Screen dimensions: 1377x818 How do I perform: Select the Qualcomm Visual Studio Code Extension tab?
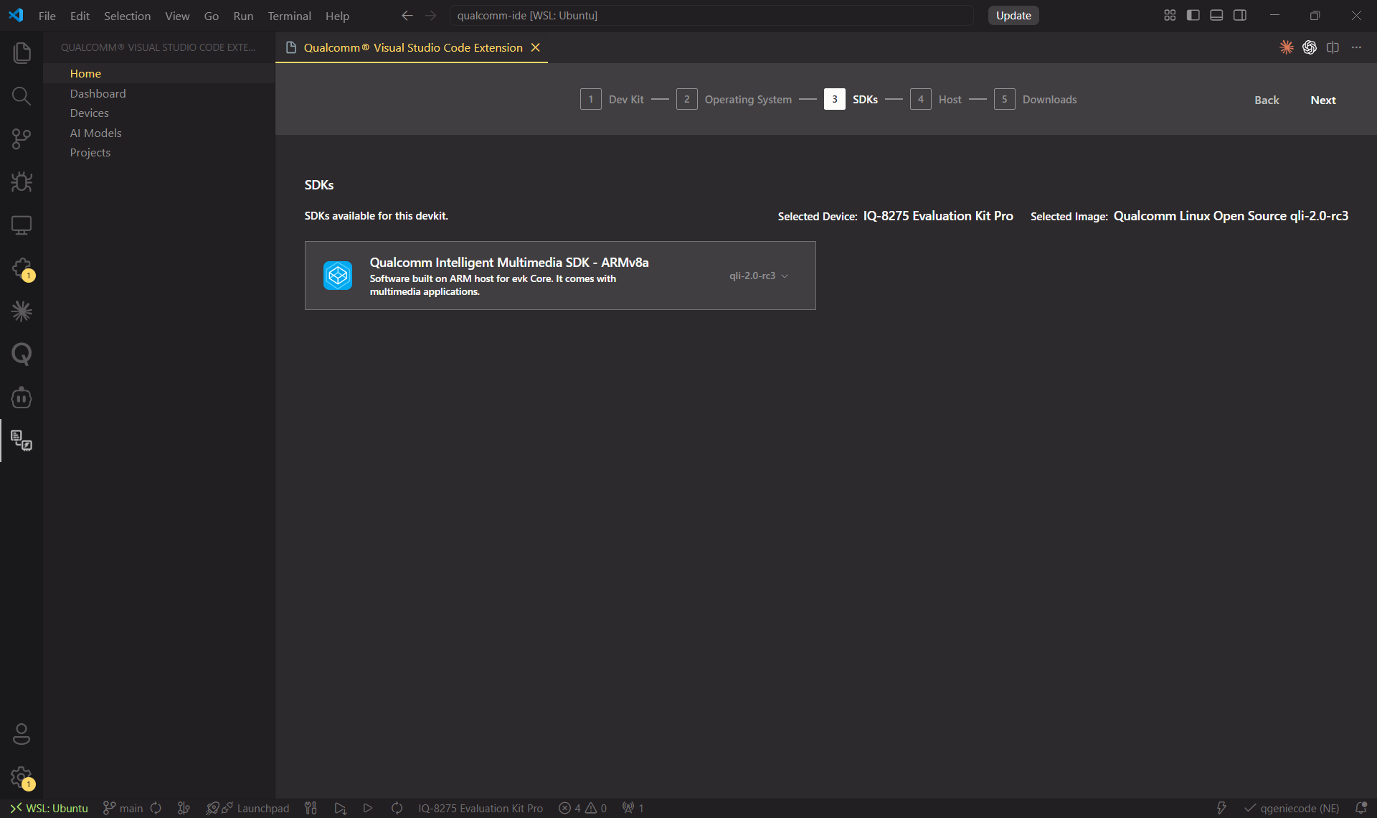tap(412, 47)
